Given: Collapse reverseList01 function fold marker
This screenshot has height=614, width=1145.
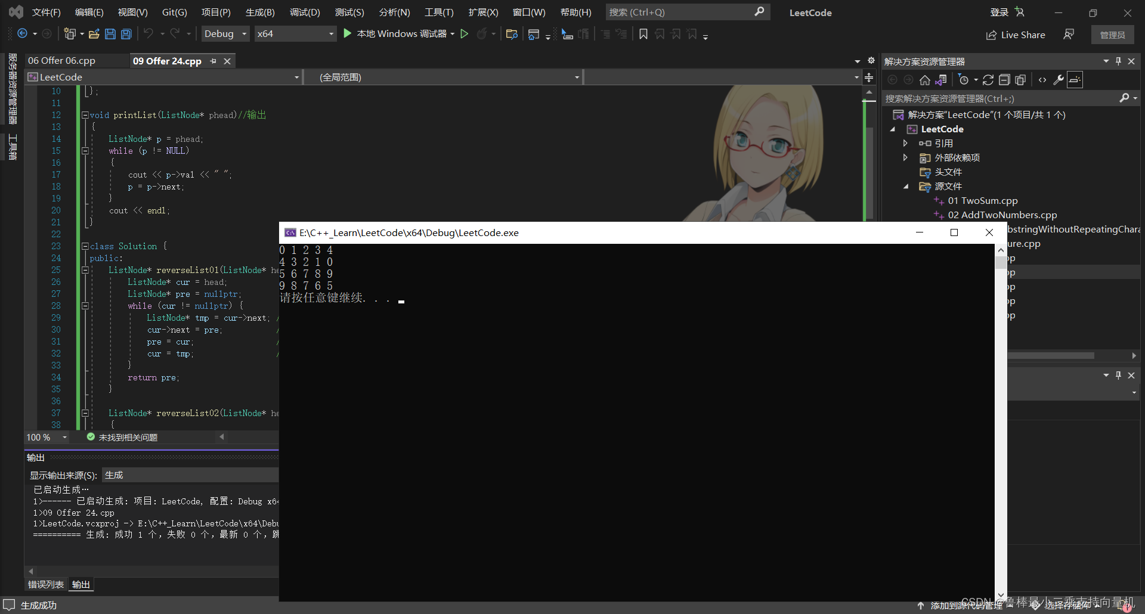Looking at the screenshot, I should pos(85,270).
